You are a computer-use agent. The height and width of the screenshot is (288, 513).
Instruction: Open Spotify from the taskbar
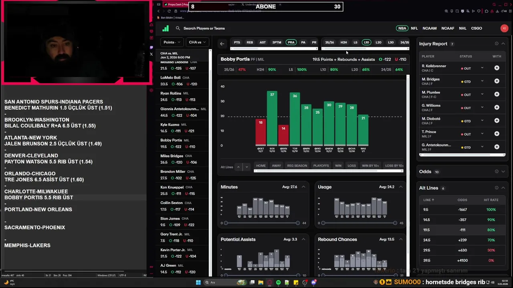click(278, 282)
